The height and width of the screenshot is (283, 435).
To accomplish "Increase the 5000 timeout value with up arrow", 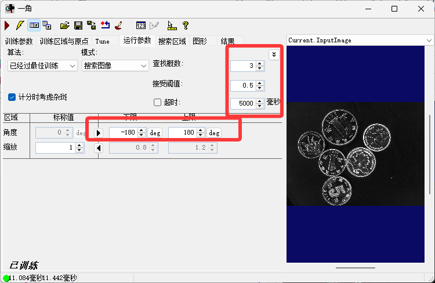I will point(259,101).
